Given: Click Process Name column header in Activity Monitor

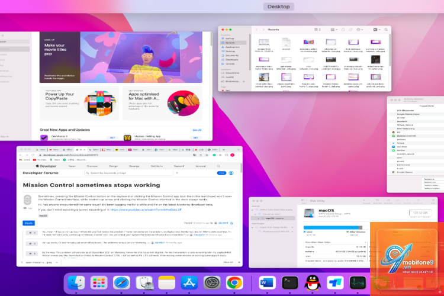Looking at the screenshot, I should (426, 105).
